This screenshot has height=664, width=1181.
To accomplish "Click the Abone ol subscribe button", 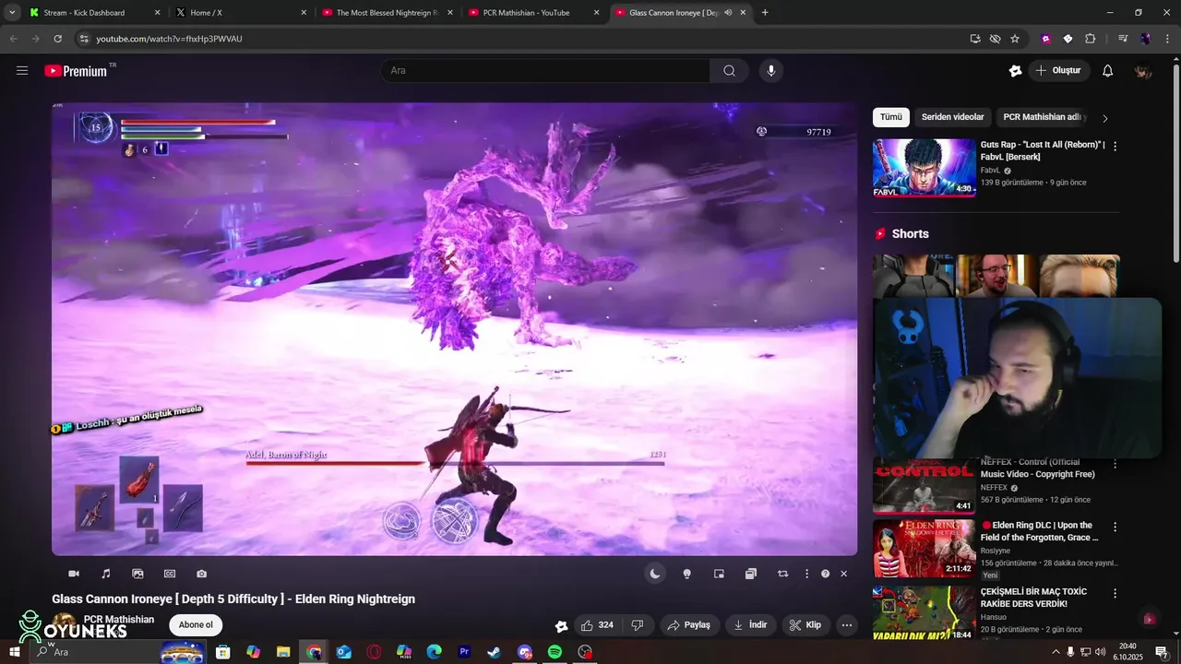I will pyautogui.click(x=196, y=625).
